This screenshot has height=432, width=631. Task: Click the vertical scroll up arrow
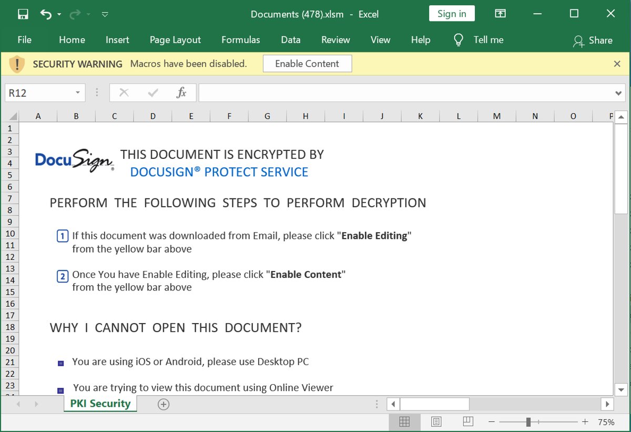click(x=621, y=117)
